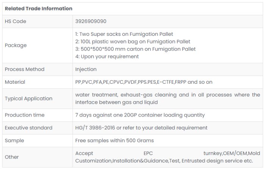Click the "Executive standard" label cell
Viewport: 265px width, 169px height.
click(x=28, y=128)
